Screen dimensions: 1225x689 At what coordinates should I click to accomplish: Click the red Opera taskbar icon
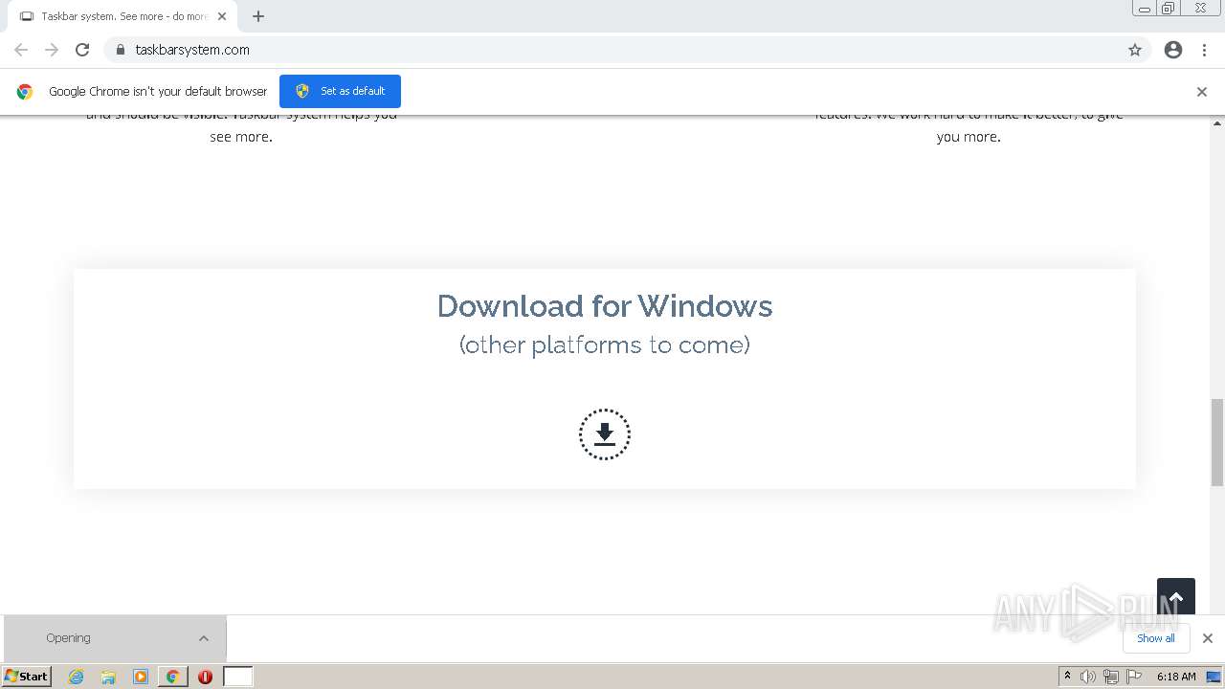pos(205,677)
